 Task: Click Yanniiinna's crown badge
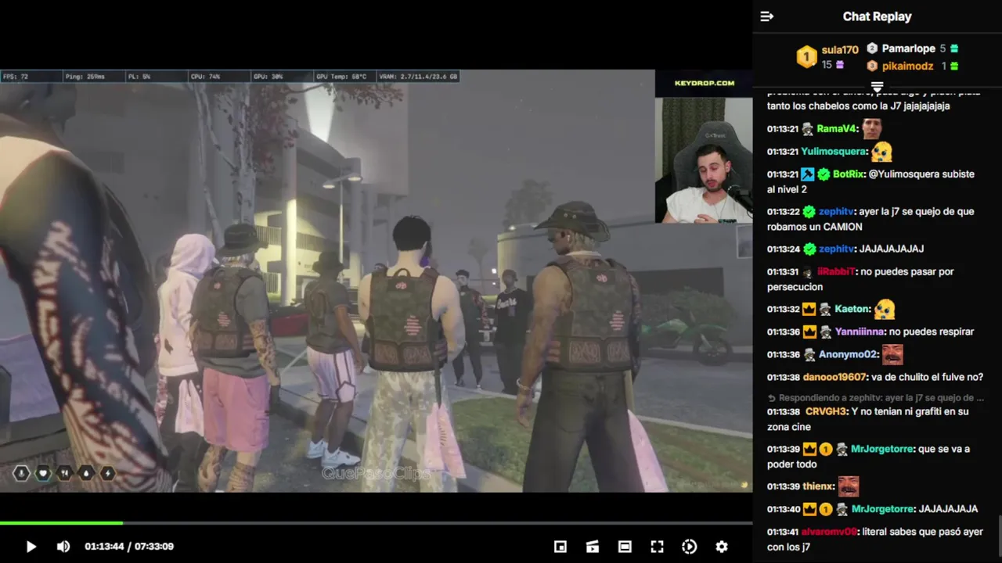coord(808,332)
